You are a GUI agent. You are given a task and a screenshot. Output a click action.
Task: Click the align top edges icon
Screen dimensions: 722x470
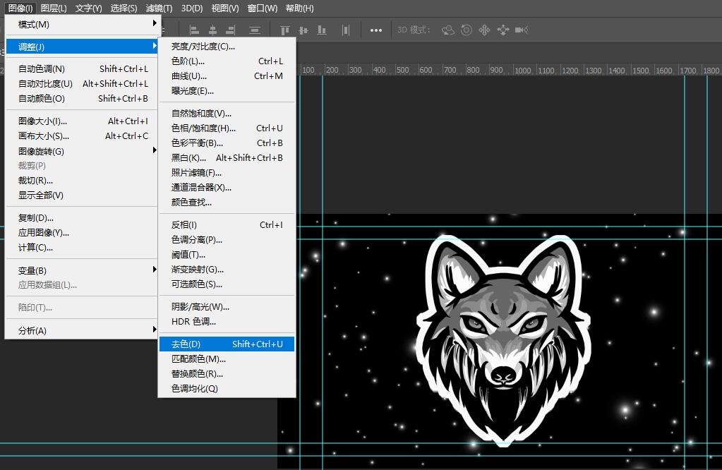(x=285, y=30)
